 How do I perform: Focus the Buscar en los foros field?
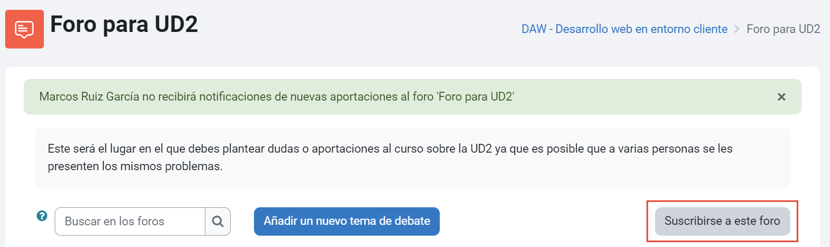pos(130,221)
